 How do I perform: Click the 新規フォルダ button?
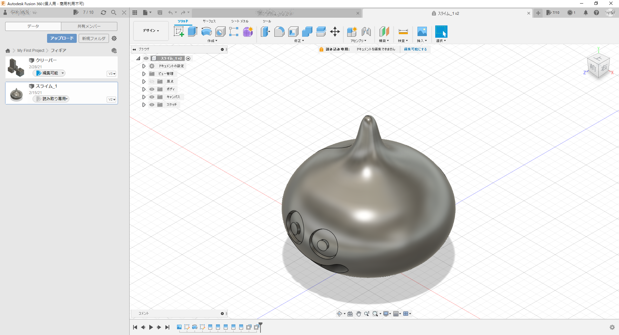click(x=93, y=38)
